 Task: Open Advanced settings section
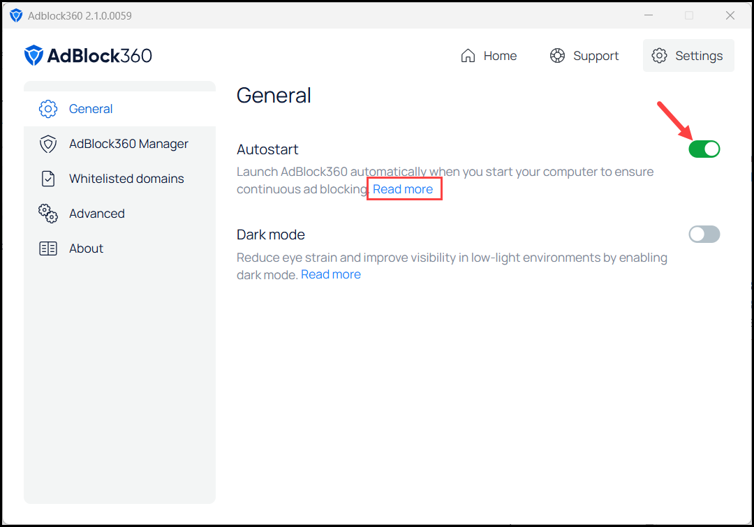120,214
